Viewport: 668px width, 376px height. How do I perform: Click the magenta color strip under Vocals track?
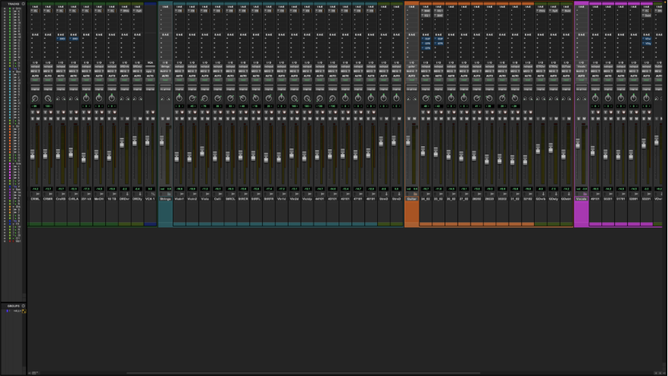point(581,213)
